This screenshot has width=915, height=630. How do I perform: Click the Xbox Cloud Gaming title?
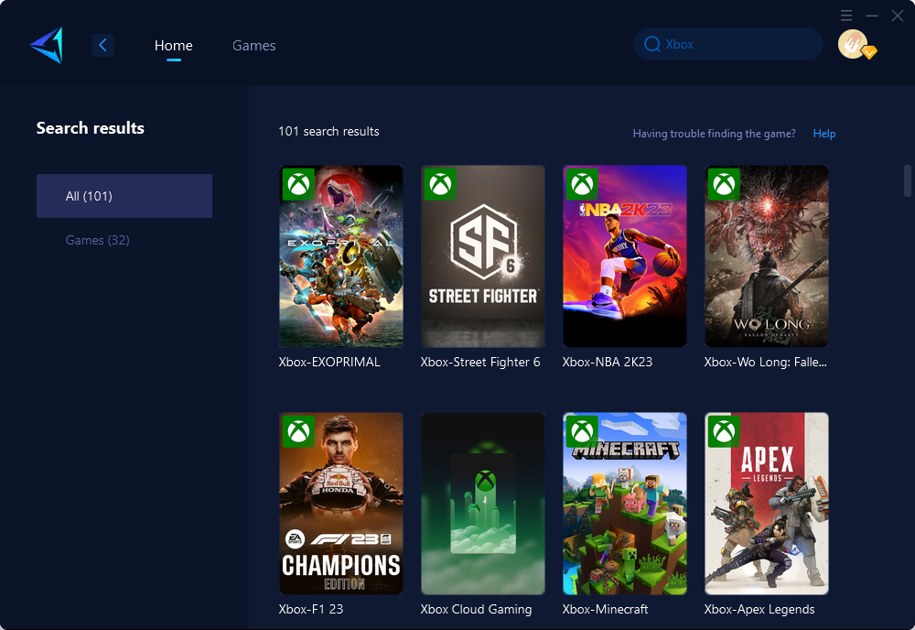(476, 609)
